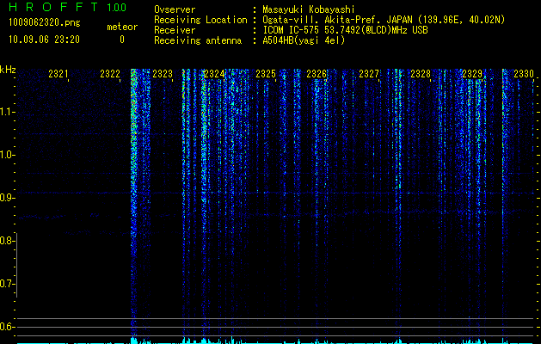
Task: Click the Ogata-vill. Akita-Pref. JAPAN location text
Action: [384, 20]
